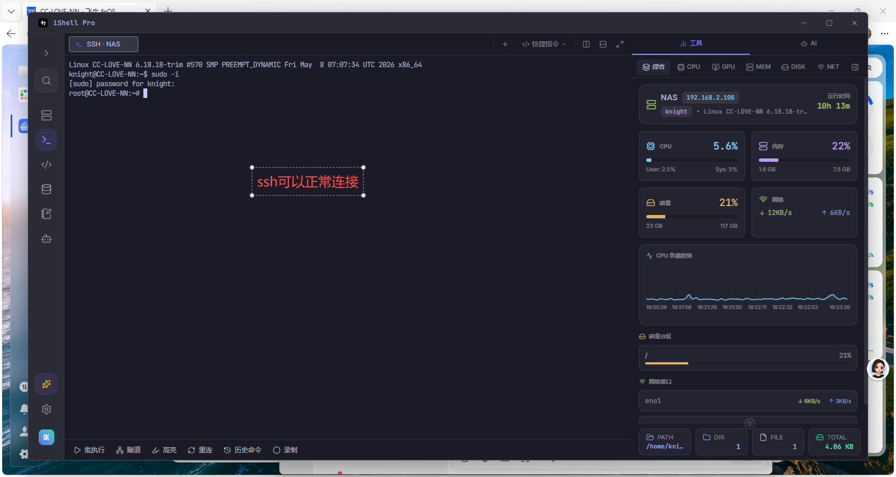Select the MEM monitor tab

[758, 67]
